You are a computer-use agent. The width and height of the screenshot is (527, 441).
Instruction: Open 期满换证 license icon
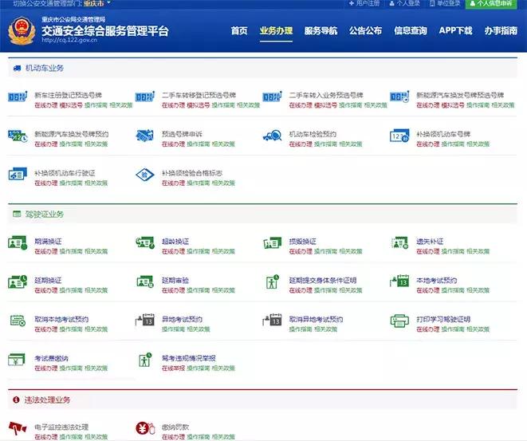18,242
